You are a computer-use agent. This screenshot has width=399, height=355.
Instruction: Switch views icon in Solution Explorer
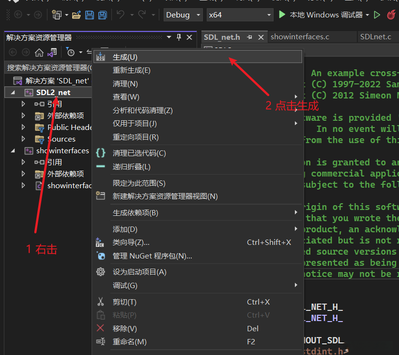(52, 52)
